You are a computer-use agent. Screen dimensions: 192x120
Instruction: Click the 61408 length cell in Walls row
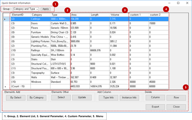pos(99,77)
